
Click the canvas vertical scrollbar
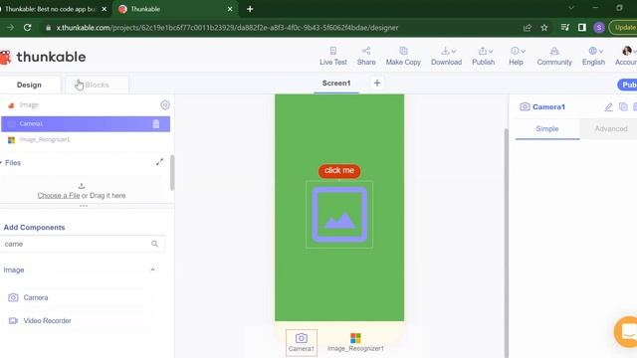(507, 244)
